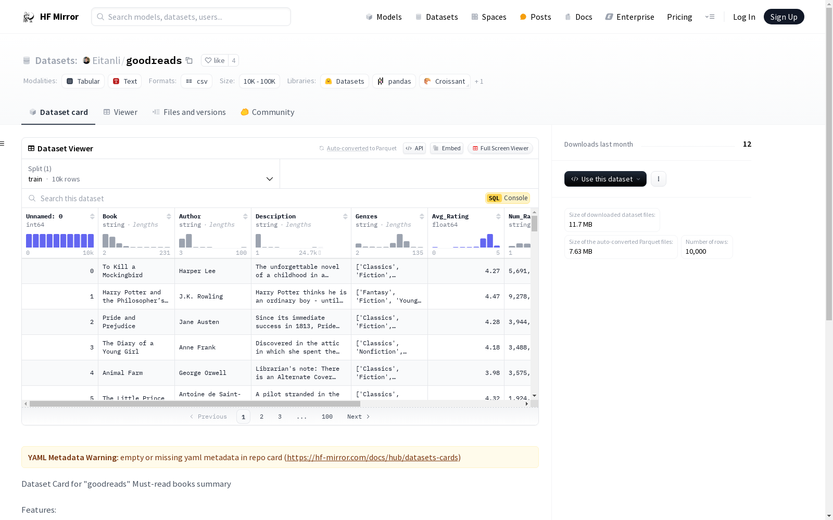
Task: Sort by the Description column arrows
Action: click(345, 216)
